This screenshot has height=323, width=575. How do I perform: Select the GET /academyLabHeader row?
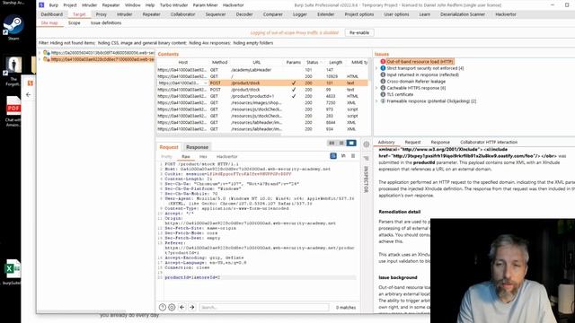coord(262,70)
